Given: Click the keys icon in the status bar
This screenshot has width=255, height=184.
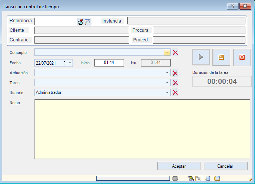Looking at the screenshot, I should (191, 178).
